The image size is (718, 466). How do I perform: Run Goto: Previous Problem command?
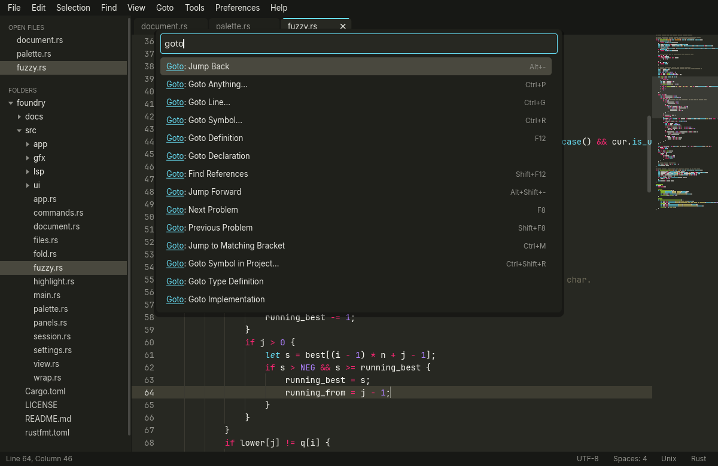(x=356, y=228)
